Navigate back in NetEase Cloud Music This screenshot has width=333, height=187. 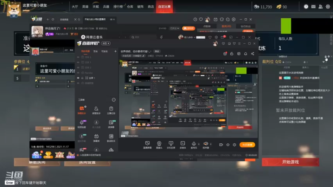pos(119,37)
